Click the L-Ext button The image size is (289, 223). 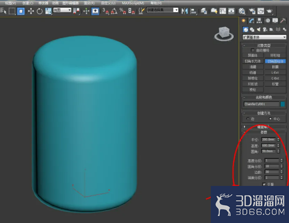pos(275,73)
